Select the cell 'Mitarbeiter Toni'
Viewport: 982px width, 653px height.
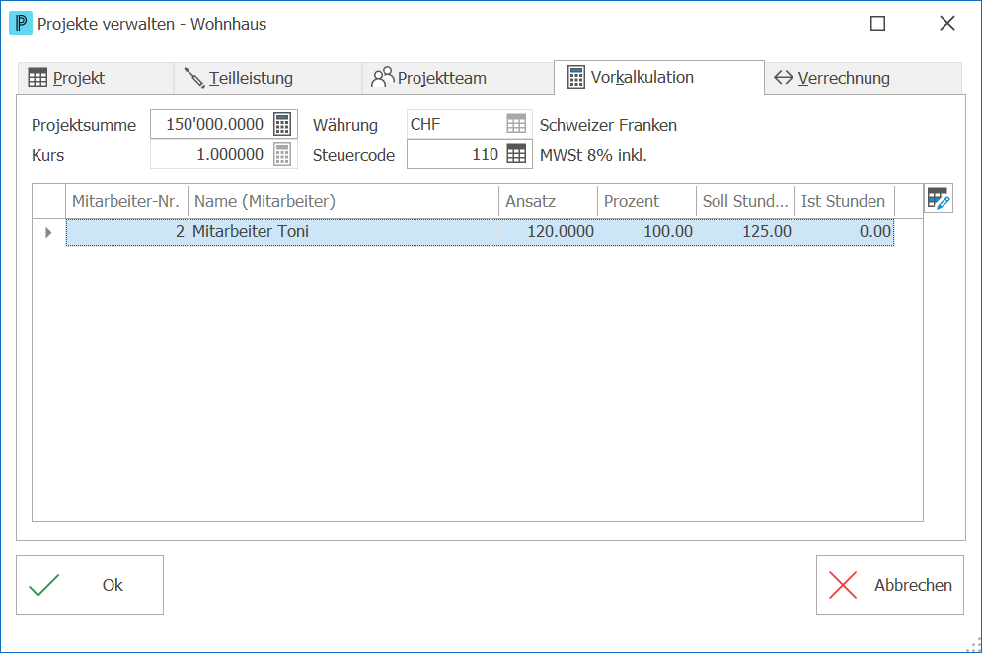[343, 232]
